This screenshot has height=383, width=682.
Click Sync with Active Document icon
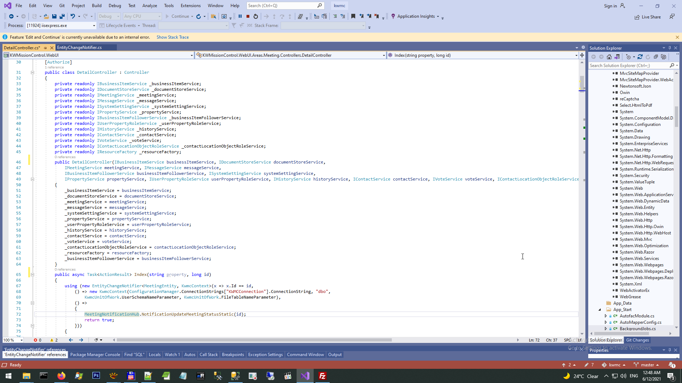pyautogui.click(x=640, y=57)
